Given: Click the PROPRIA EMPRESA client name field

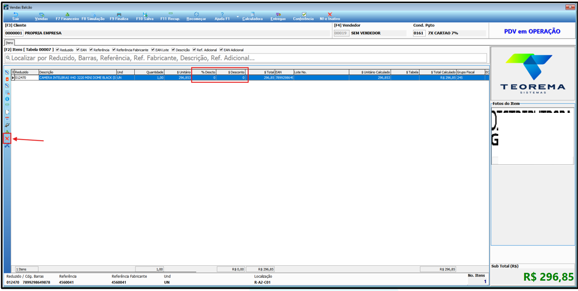Looking at the screenshot, I should (177, 33).
